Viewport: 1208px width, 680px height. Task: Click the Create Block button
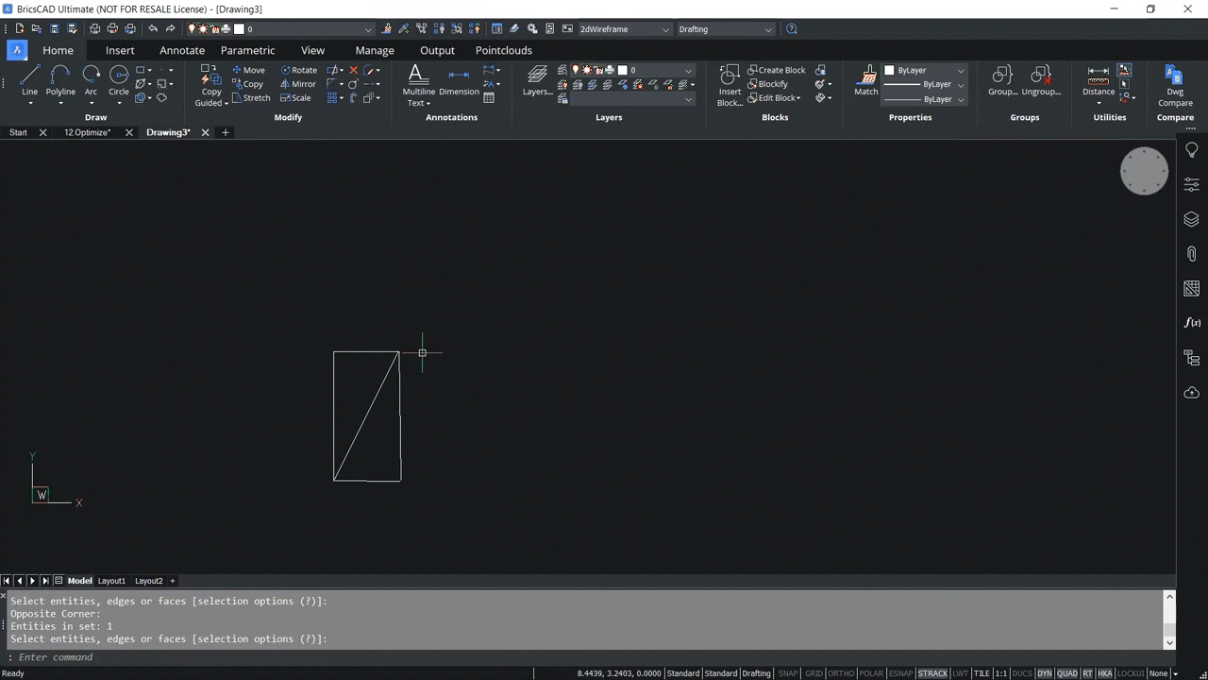pos(777,70)
